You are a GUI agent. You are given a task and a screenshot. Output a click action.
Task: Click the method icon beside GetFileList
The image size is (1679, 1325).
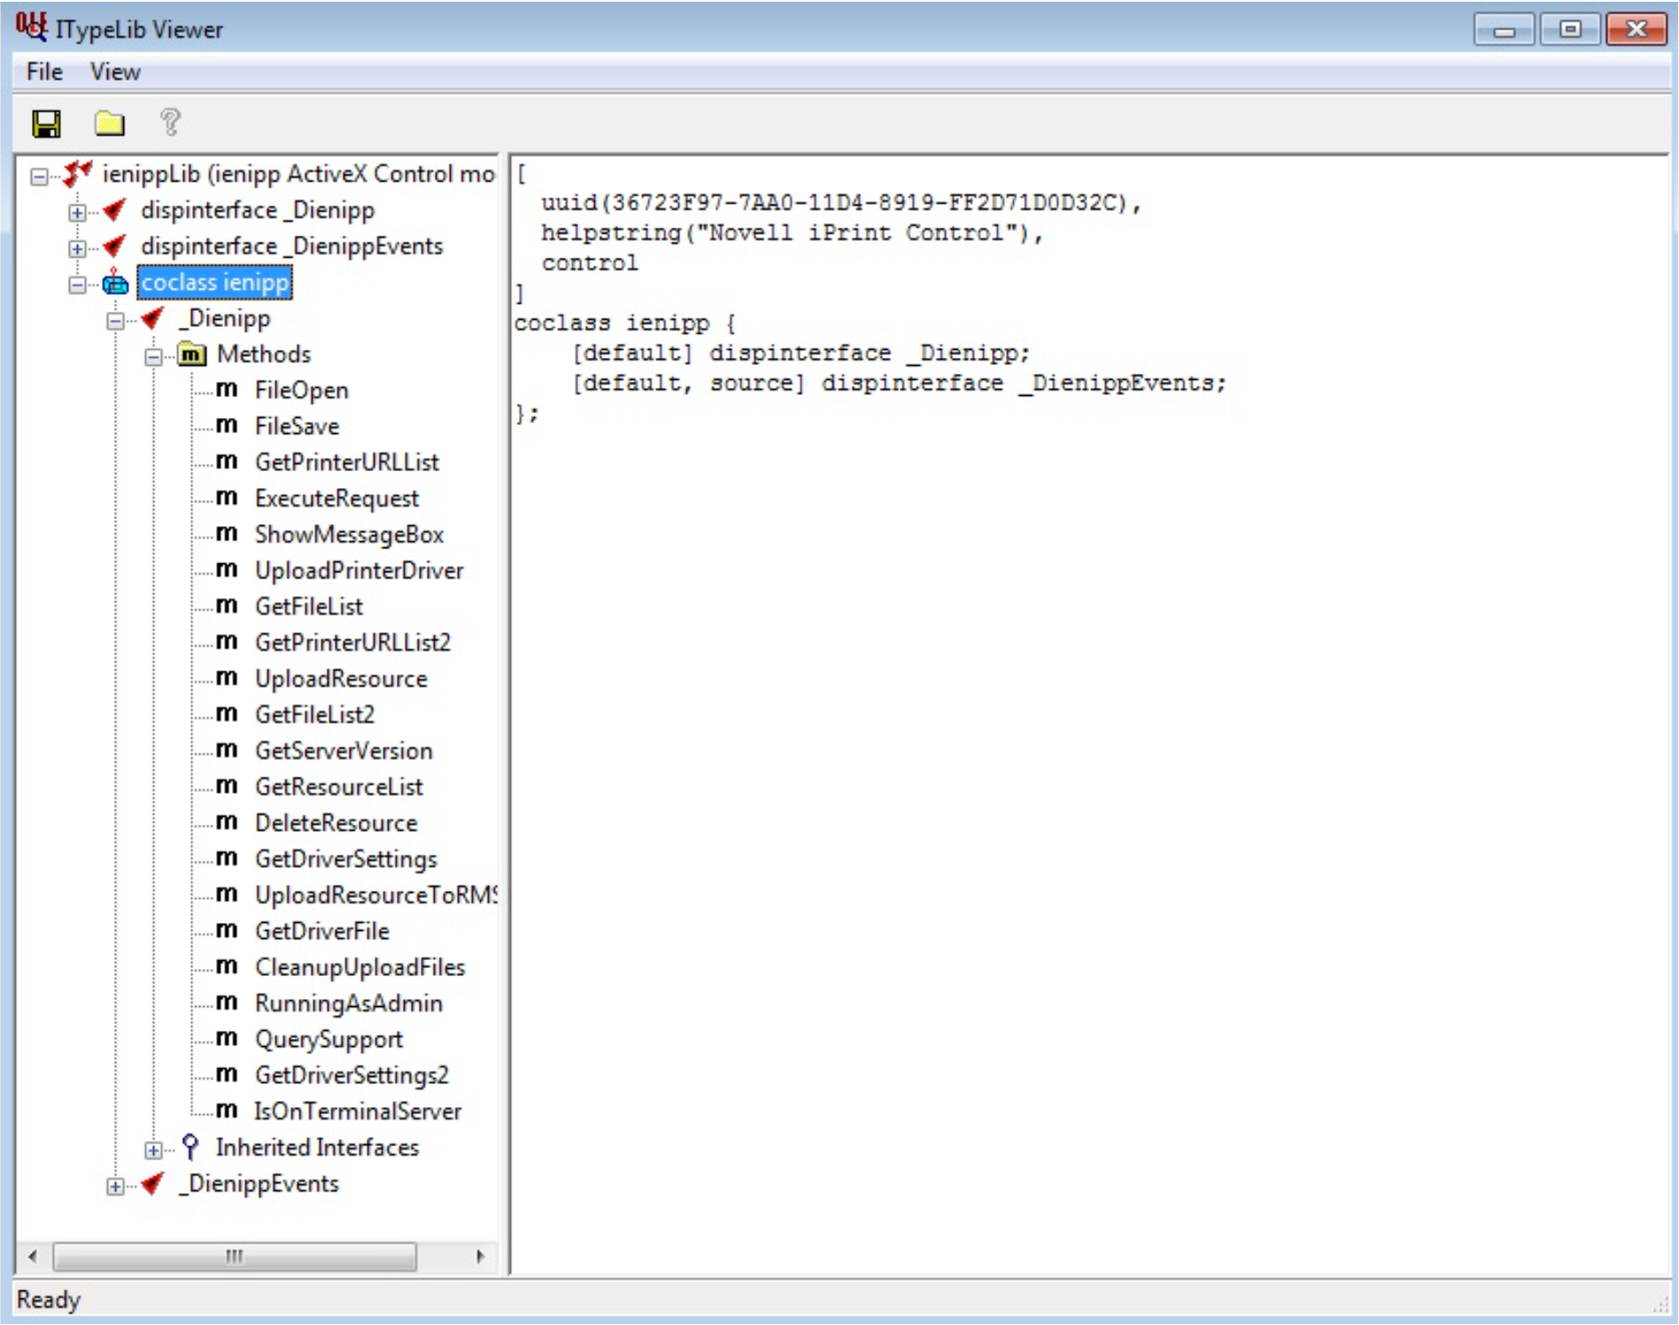[227, 606]
